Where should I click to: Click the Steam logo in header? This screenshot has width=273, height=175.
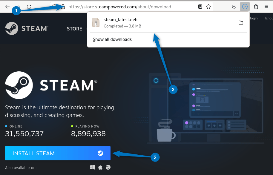tap(26, 29)
